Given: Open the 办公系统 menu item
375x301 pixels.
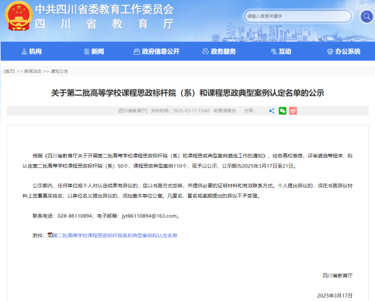Looking at the screenshot, I should pos(344,52).
